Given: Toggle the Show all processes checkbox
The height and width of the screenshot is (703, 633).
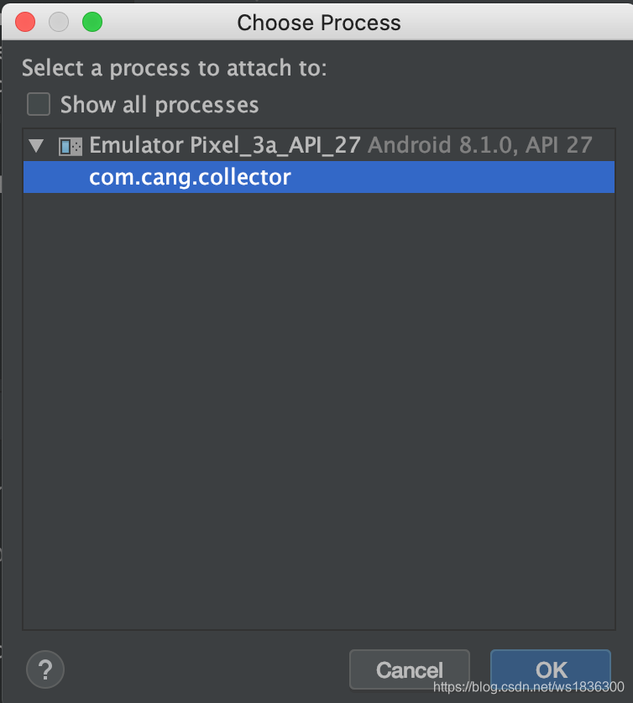Looking at the screenshot, I should coord(37,104).
